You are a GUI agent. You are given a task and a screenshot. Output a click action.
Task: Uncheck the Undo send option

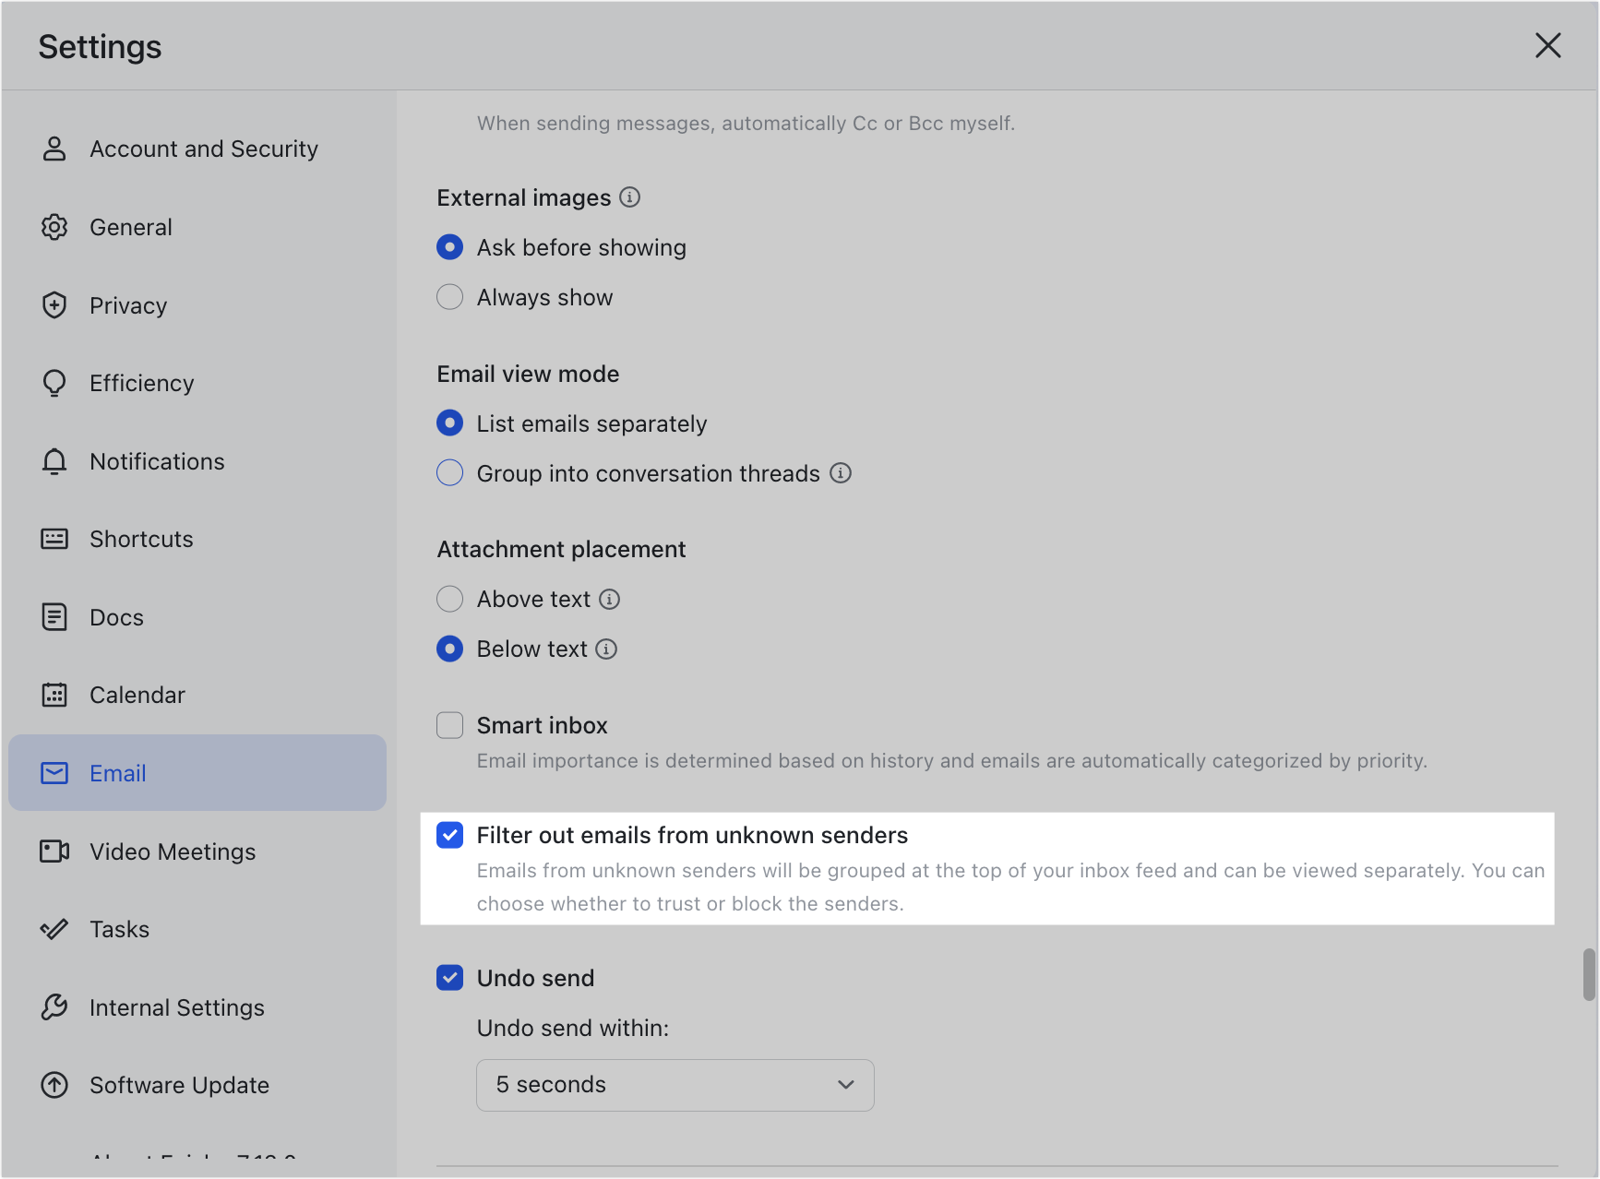coord(449,977)
